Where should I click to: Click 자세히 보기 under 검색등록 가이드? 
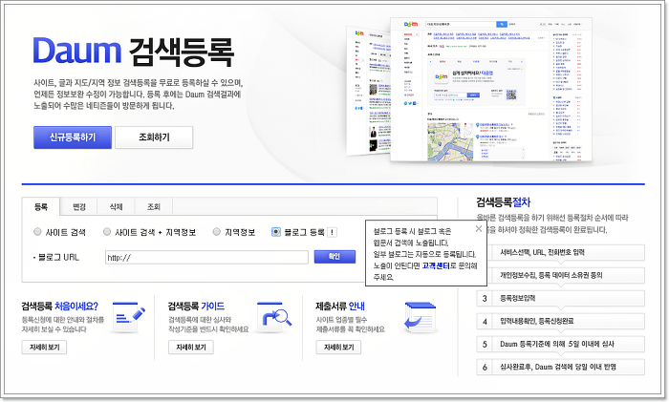click(x=191, y=348)
